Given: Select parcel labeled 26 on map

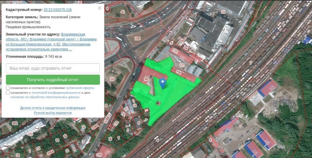Looking at the screenshot, I should point(112,79).
